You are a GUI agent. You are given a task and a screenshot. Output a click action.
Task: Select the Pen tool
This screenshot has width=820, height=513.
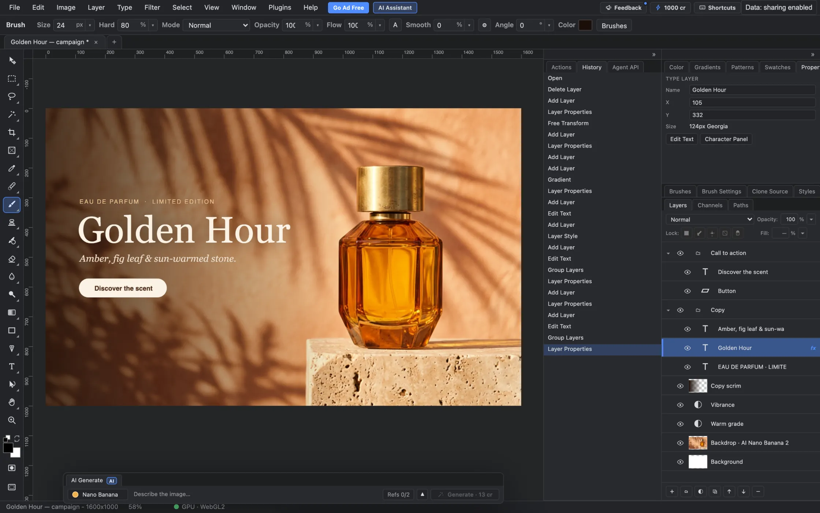pyautogui.click(x=12, y=348)
